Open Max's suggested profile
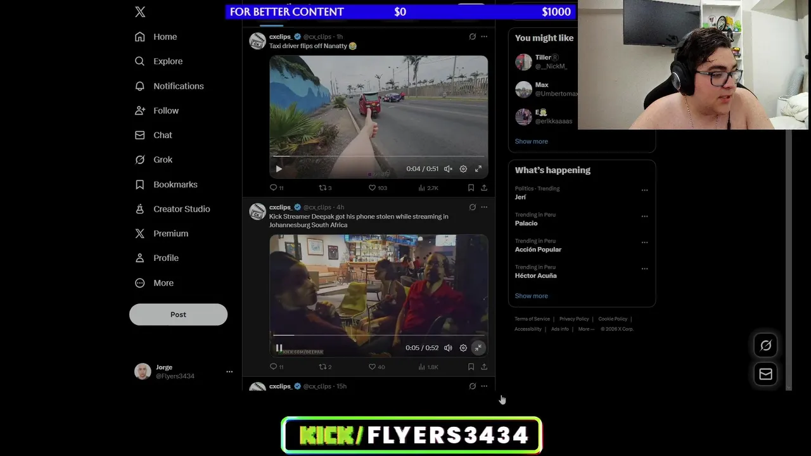The width and height of the screenshot is (811, 456). [x=546, y=89]
